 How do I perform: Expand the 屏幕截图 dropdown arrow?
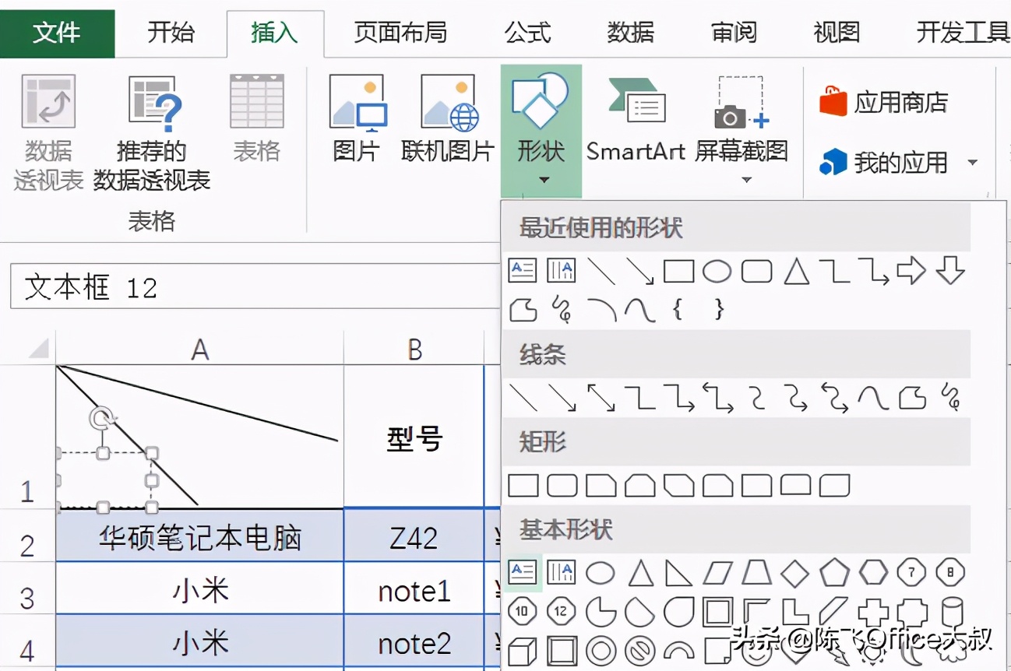tap(745, 179)
